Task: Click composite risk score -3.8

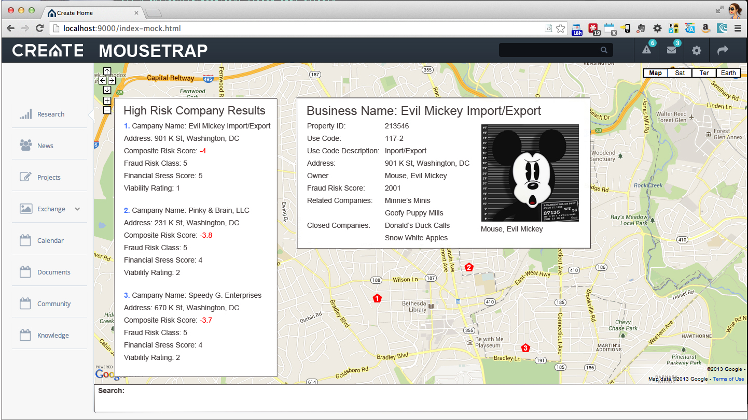Action: [x=206, y=235]
